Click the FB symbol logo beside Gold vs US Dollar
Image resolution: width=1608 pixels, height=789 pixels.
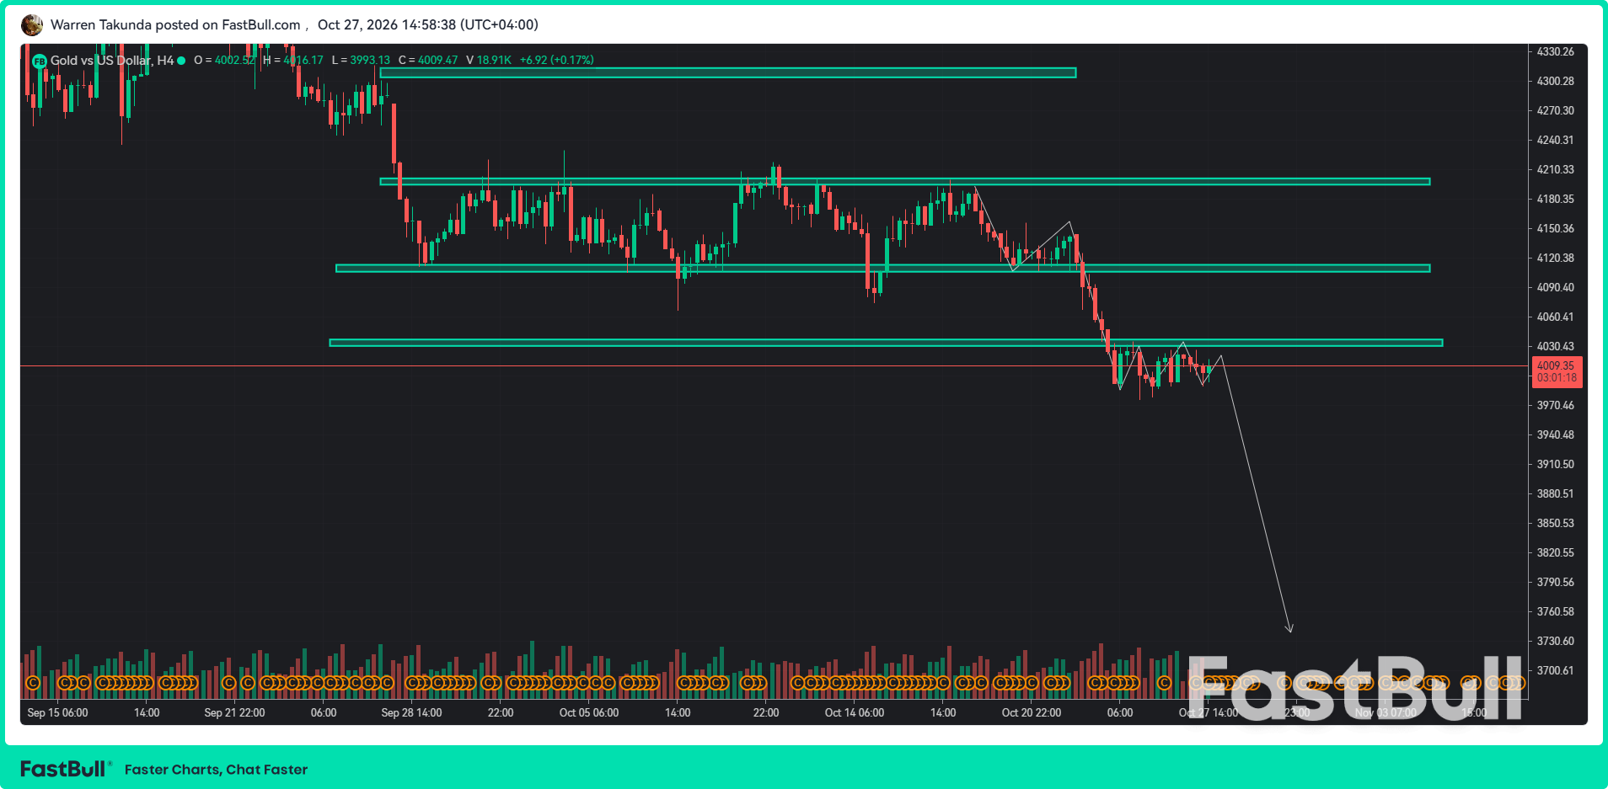coord(39,61)
